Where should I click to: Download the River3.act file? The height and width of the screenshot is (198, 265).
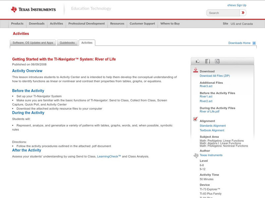(x=206, y=86)
